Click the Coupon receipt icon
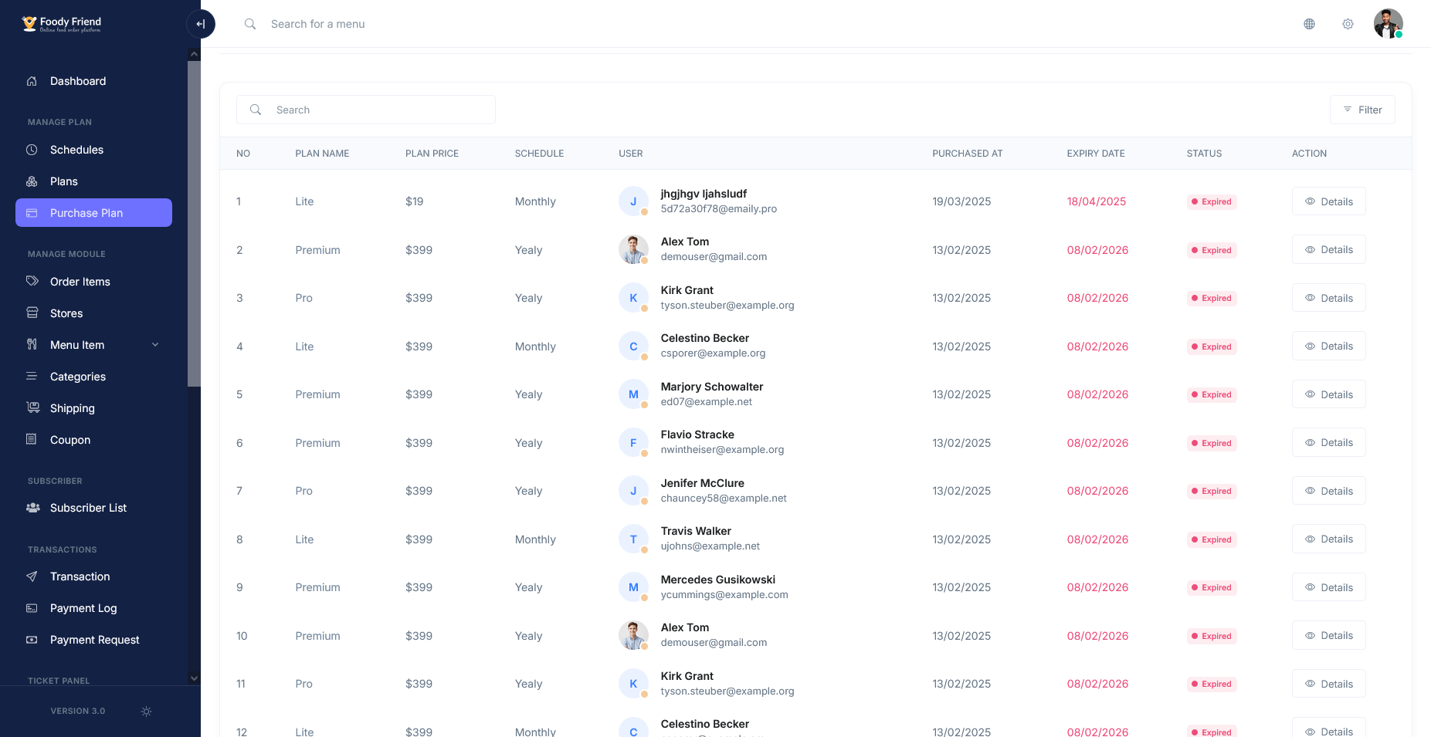Viewport: 1431px width, 737px height. coord(32,439)
